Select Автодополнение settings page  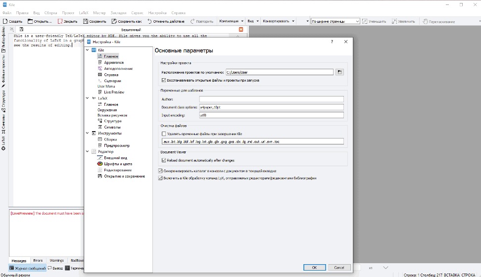click(x=118, y=68)
